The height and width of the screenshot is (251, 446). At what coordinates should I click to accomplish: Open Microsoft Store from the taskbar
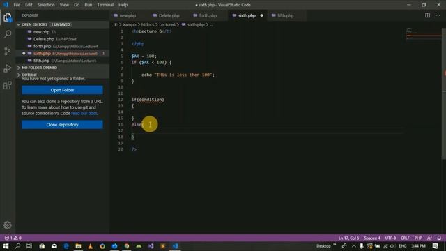tap(42, 246)
